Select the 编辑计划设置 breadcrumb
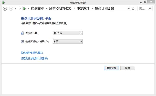Image resolution: width=156 pixels, height=96 pixels. [105, 9]
